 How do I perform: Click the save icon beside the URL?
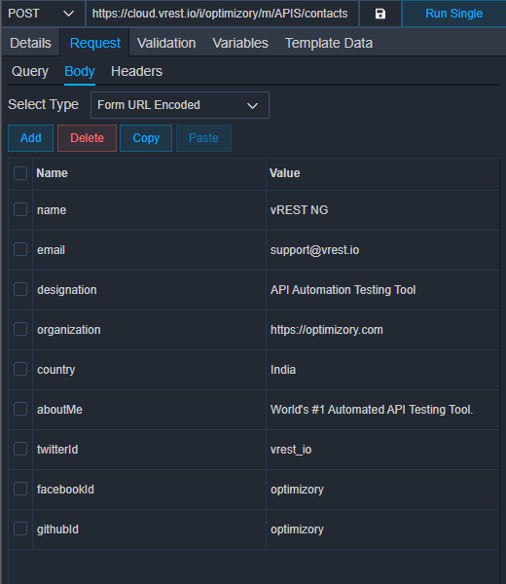pos(380,14)
